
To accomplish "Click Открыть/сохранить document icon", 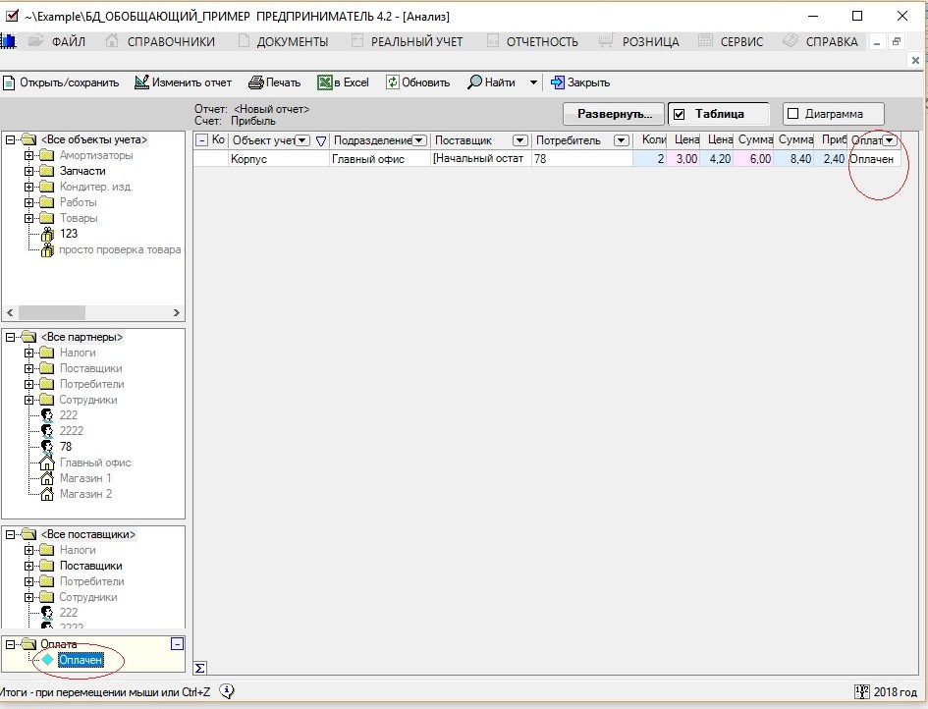I will [x=8, y=82].
